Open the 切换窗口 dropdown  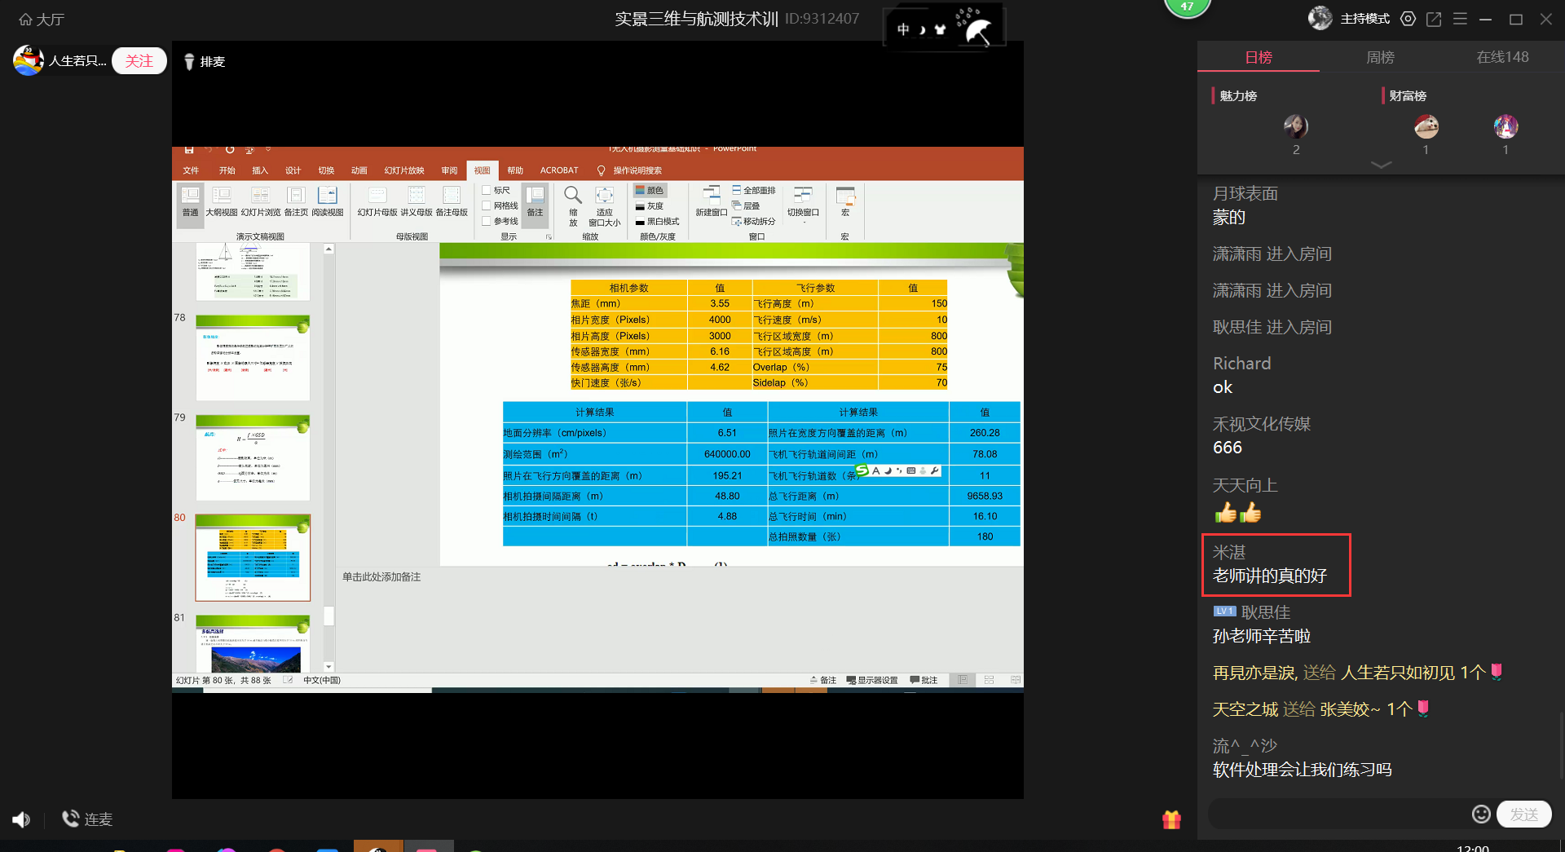(803, 202)
